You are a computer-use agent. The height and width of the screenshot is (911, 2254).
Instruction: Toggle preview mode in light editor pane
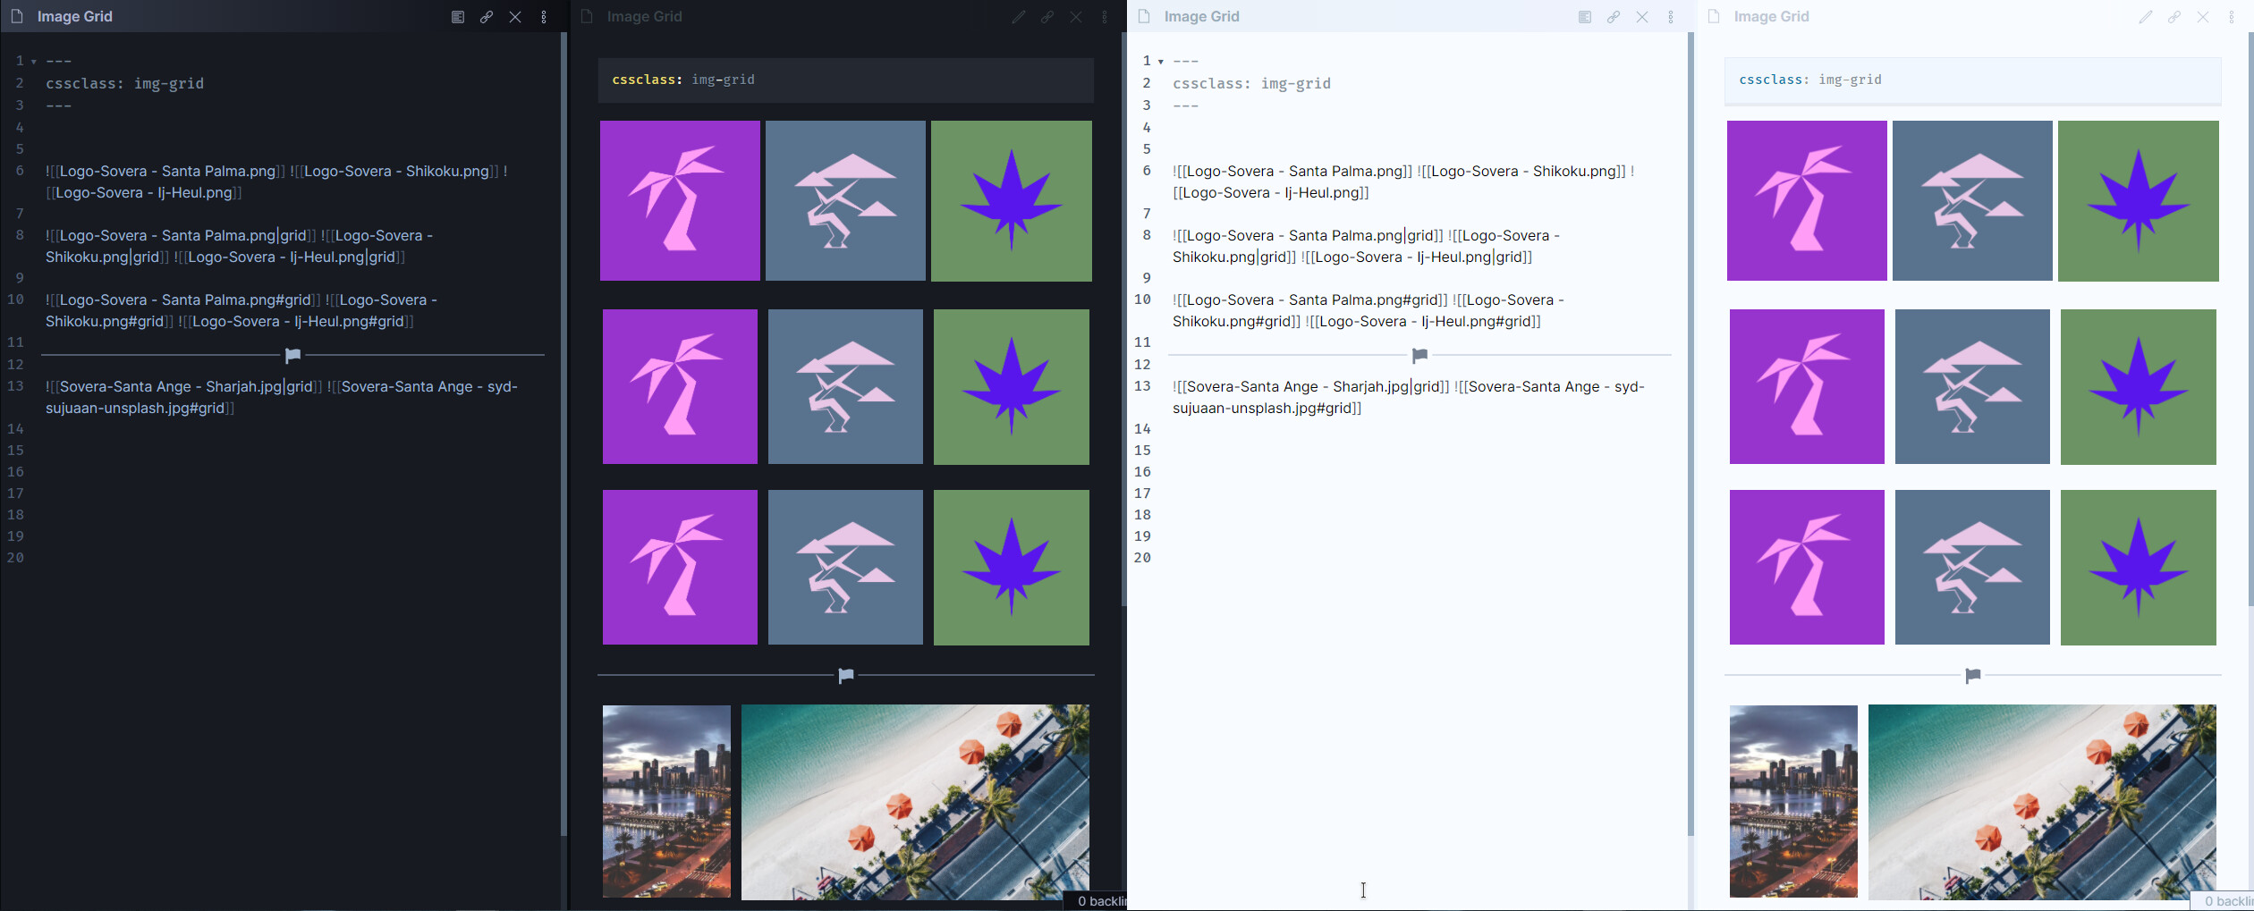point(1585,17)
